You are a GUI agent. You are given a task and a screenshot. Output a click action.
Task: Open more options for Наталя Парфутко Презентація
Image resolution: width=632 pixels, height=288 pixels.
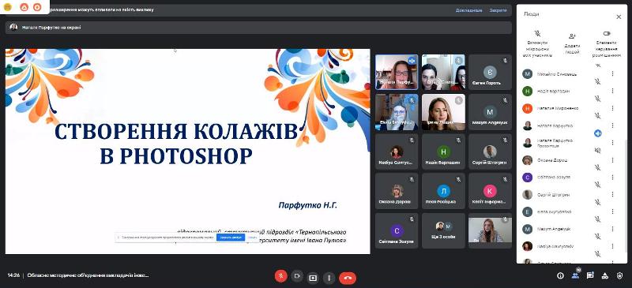pos(613,143)
